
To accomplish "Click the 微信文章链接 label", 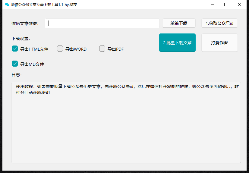I will [25, 24].
